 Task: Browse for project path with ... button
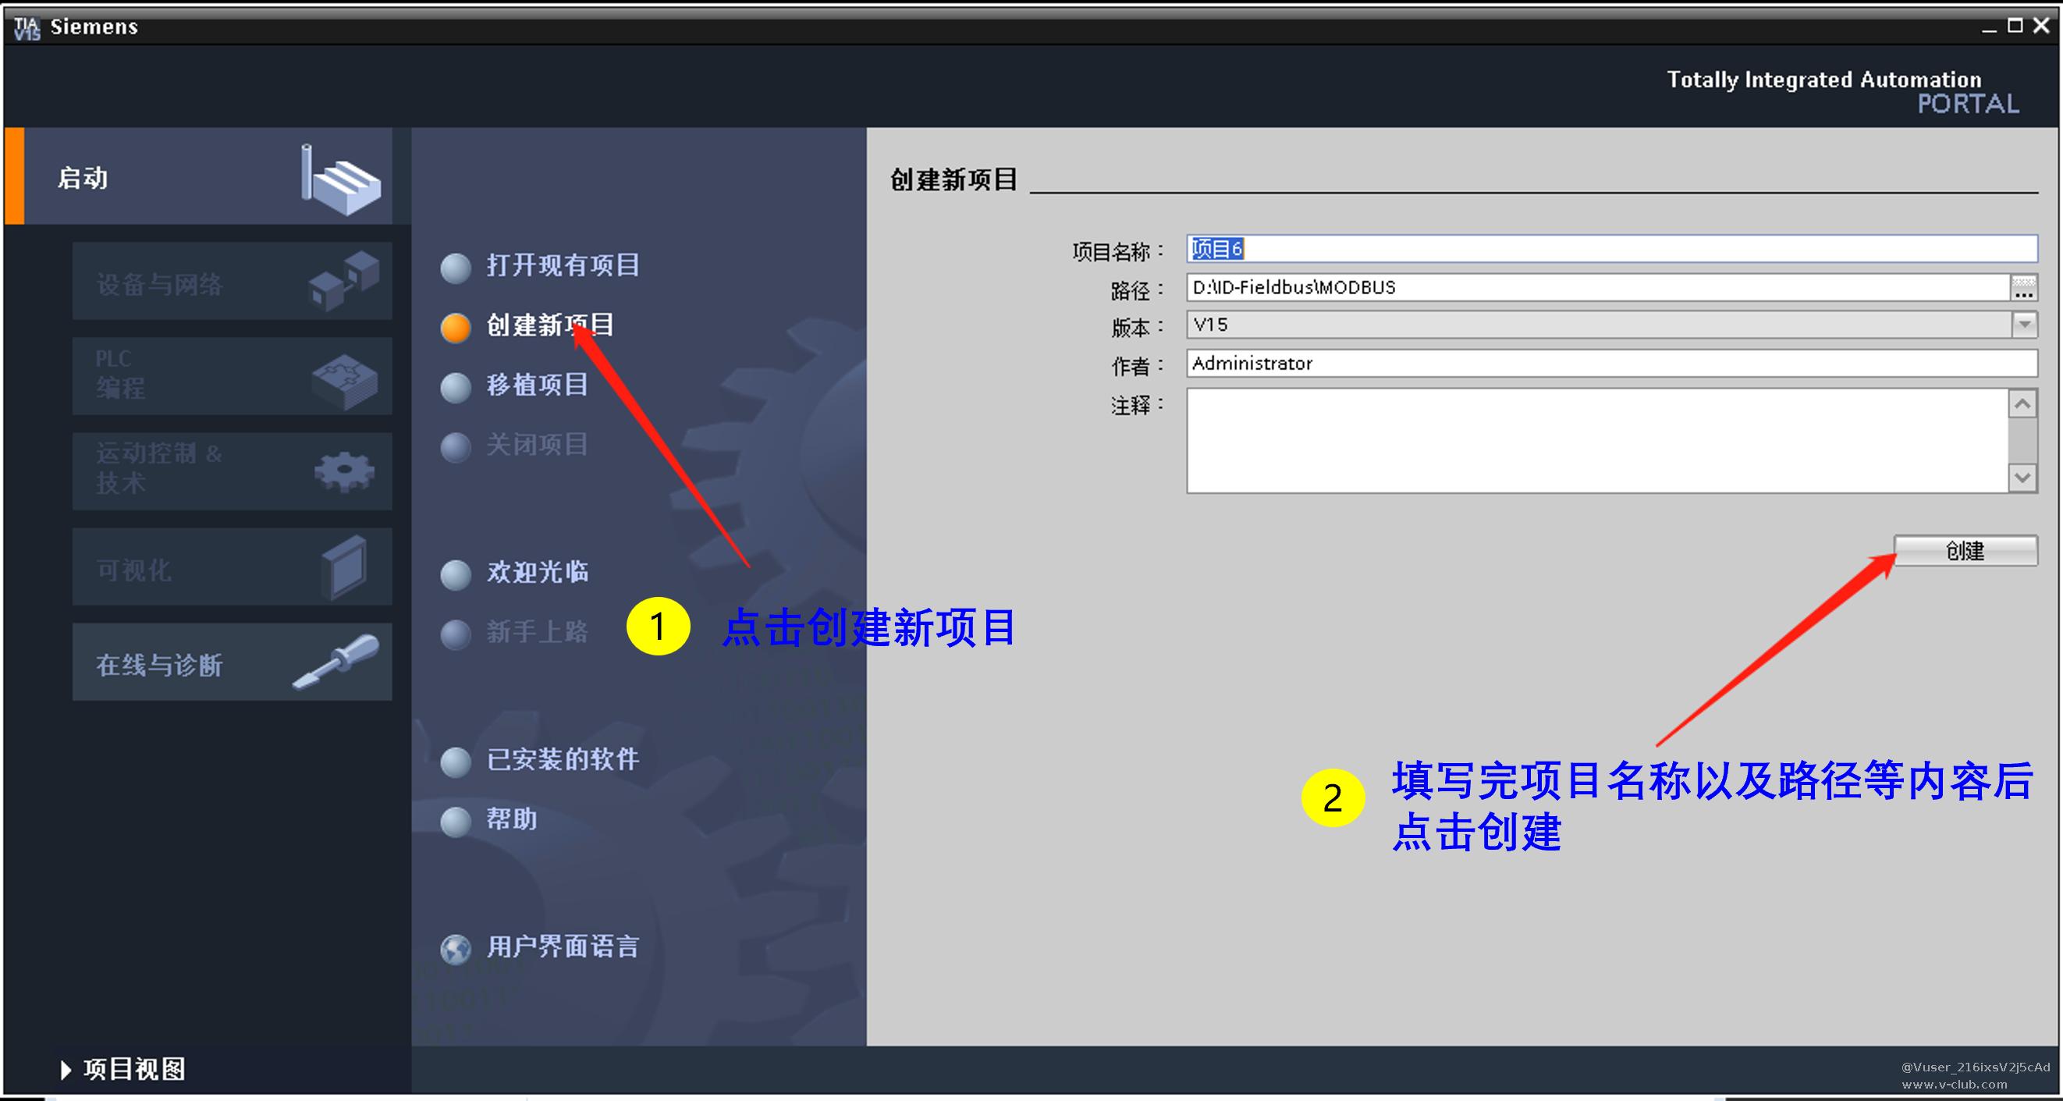2025,286
